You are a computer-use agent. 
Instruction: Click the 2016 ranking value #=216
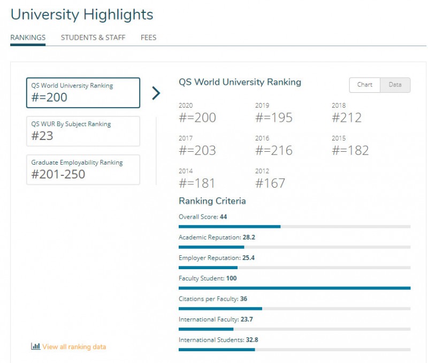274,151
